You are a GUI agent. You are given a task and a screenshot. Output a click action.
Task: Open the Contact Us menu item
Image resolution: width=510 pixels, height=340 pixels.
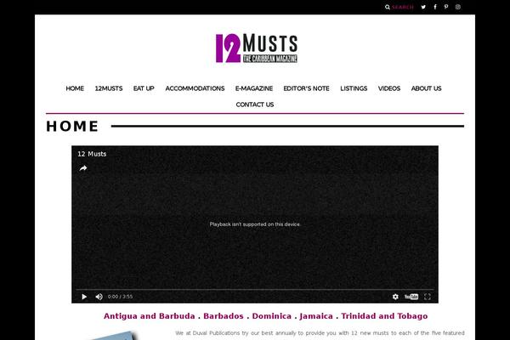point(255,105)
